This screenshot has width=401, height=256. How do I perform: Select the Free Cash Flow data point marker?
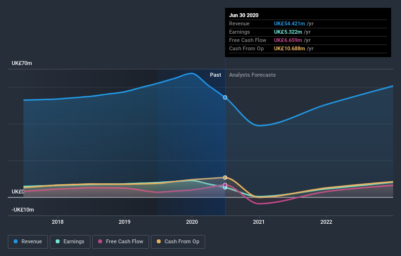tap(225, 185)
